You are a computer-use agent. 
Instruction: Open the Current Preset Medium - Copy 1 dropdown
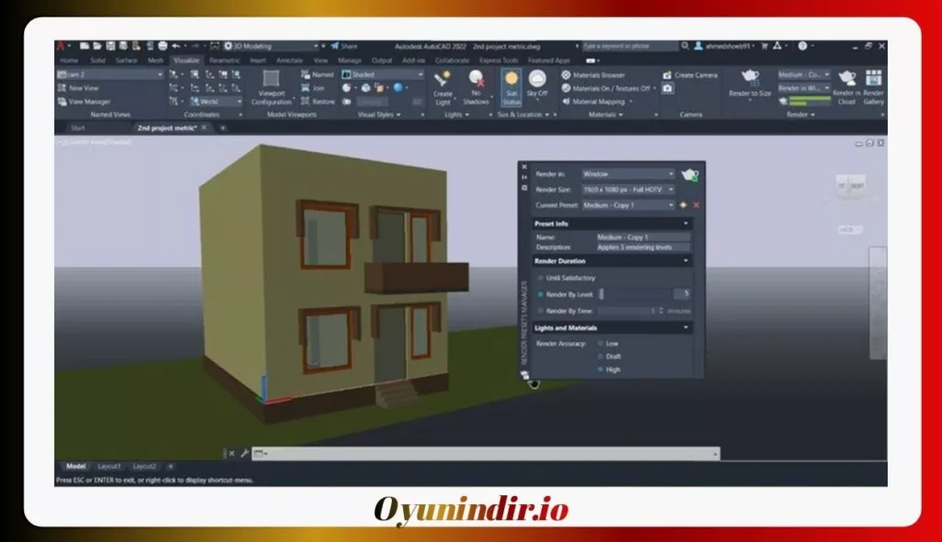click(627, 205)
